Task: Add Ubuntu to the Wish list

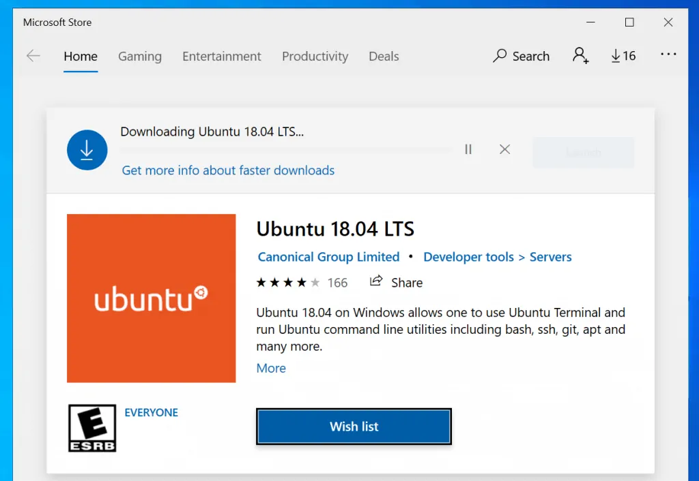Action: pos(354,426)
